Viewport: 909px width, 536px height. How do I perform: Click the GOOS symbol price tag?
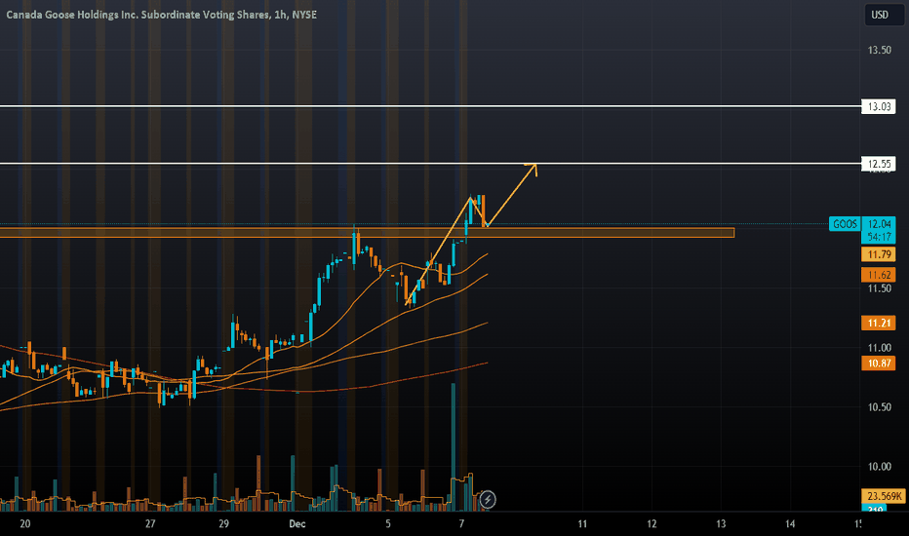[x=845, y=224]
